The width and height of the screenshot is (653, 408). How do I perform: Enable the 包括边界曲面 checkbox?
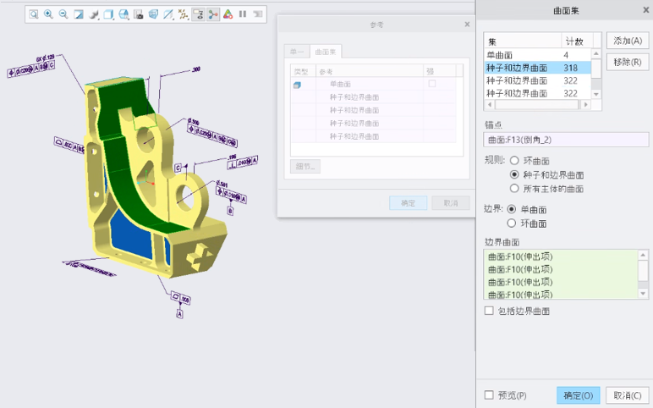[x=489, y=311]
